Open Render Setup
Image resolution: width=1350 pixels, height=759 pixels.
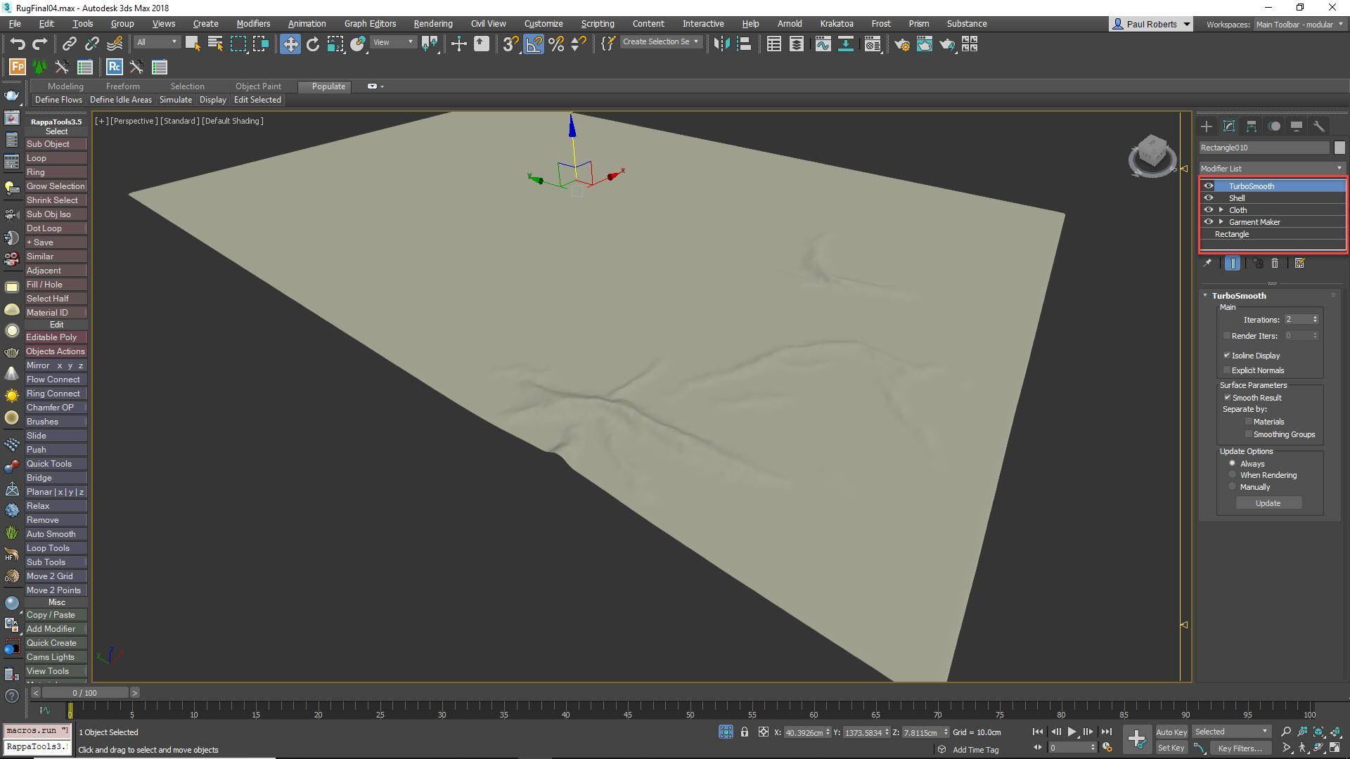[x=902, y=44]
